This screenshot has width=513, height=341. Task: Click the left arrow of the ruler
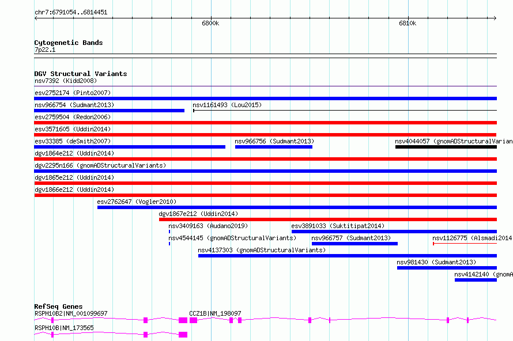(x=36, y=18)
